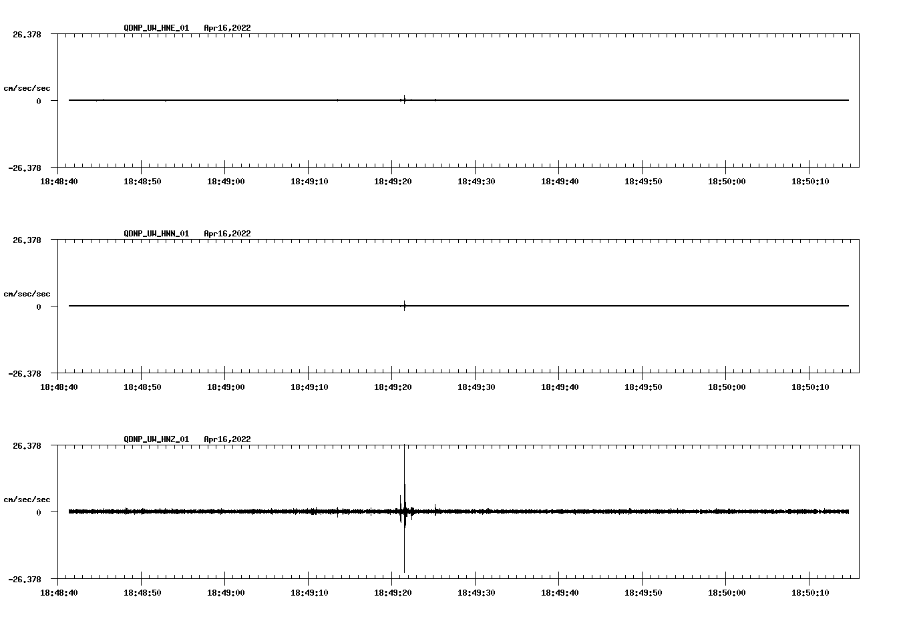Click the 18:50:10 time label under HNZ plot

tap(809, 593)
